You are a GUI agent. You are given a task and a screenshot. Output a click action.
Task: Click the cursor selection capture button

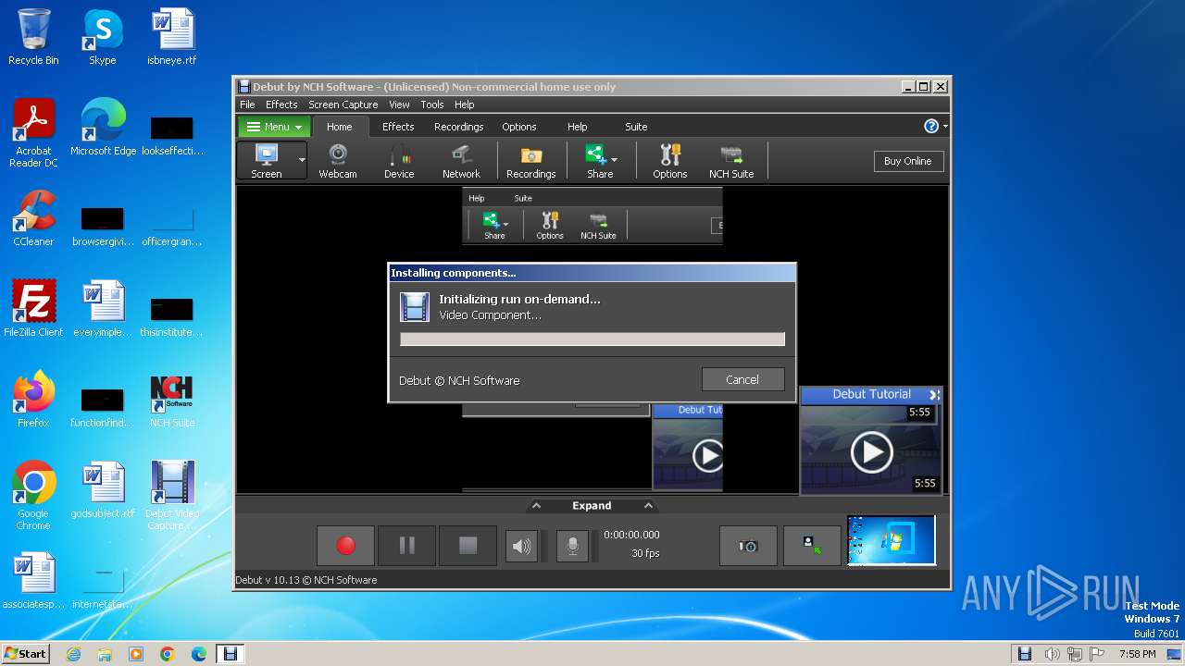[812, 546]
